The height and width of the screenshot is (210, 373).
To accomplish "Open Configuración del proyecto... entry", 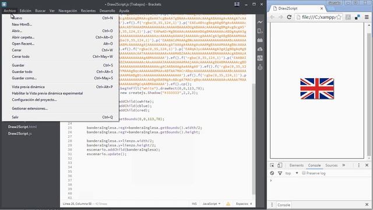I will [61, 100].
